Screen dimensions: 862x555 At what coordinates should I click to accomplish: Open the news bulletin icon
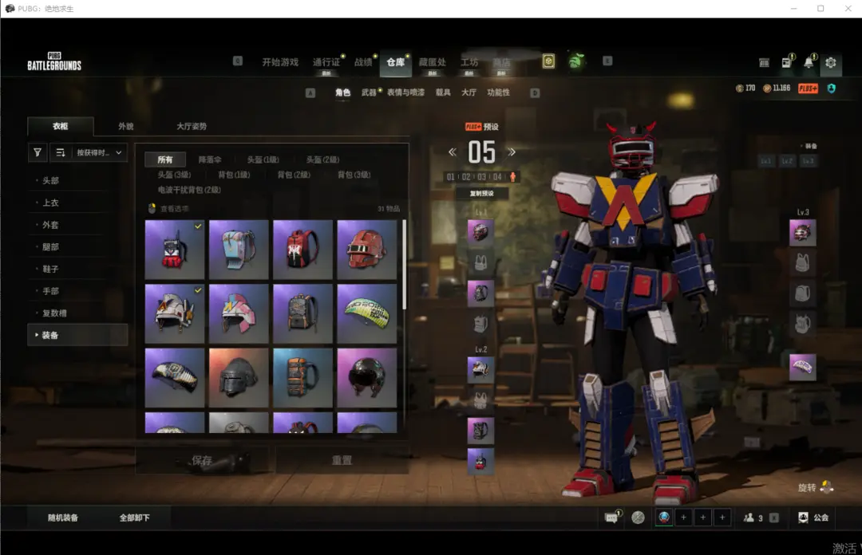click(787, 62)
